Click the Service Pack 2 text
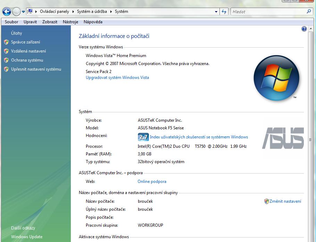 pos(99,71)
